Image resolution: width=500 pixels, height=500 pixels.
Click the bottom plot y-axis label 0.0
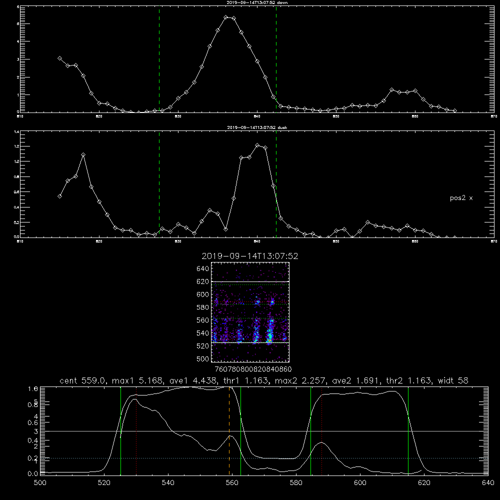32,473
